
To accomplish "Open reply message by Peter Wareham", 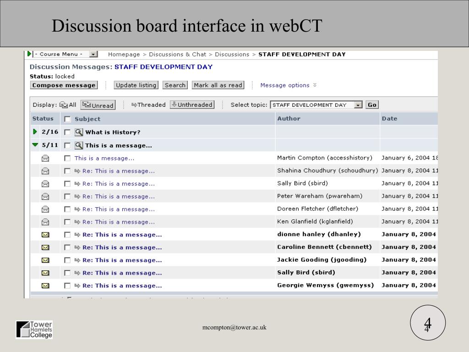I will (119, 197).
